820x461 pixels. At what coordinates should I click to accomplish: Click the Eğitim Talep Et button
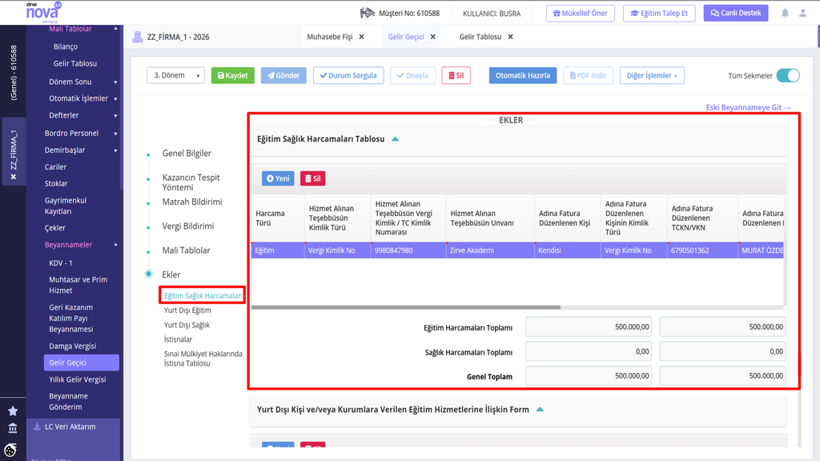[659, 13]
